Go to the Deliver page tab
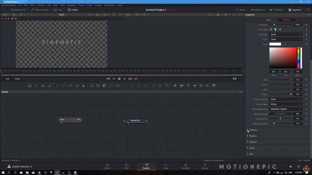 click(205, 166)
